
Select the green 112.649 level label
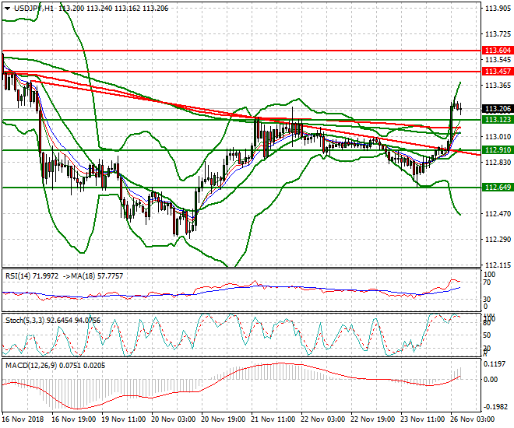[x=497, y=188]
